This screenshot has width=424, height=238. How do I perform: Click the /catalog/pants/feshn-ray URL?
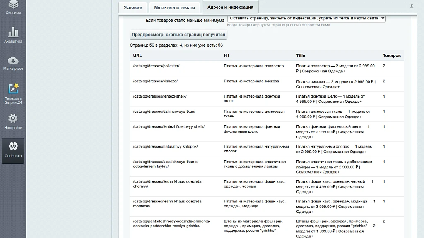point(171,224)
